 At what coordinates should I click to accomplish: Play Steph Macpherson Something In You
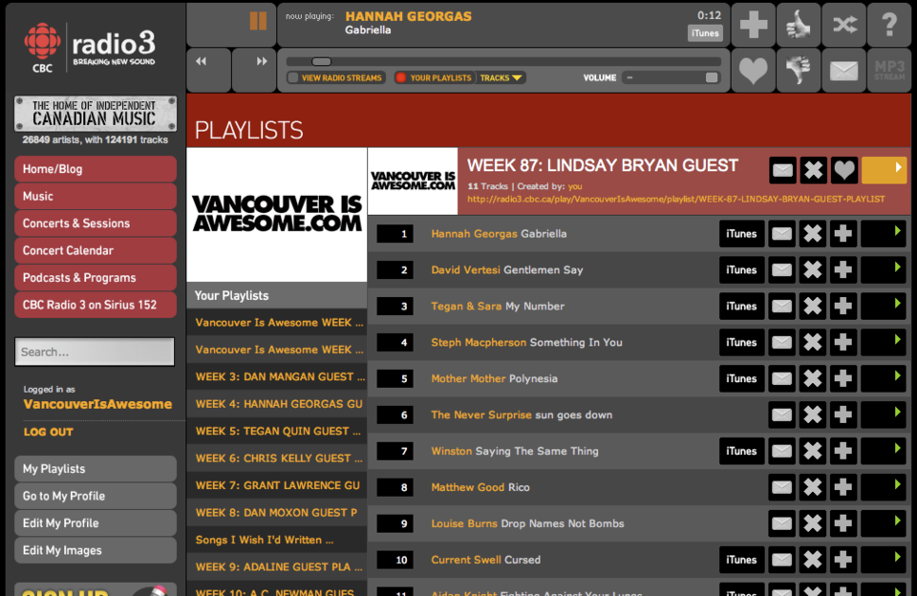pyautogui.click(x=883, y=343)
